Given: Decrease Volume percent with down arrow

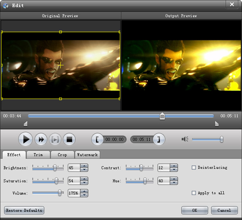Looking at the screenshot, I should 84,195.
